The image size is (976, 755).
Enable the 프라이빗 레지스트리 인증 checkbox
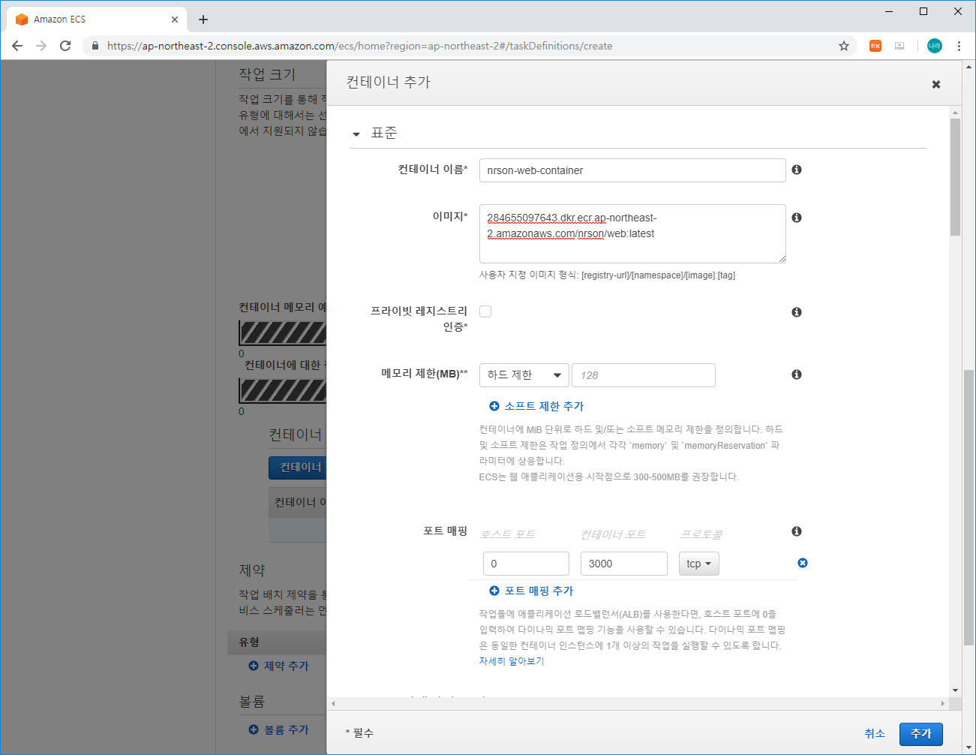point(485,311)
